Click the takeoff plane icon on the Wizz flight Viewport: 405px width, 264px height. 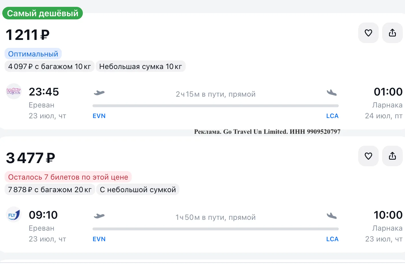[99, 93]
